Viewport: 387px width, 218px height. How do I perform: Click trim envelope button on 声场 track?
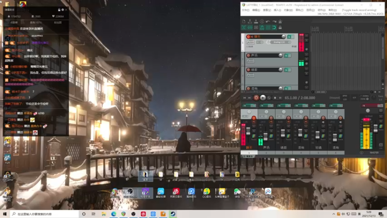pyautogui.click(x=250, y=61)
